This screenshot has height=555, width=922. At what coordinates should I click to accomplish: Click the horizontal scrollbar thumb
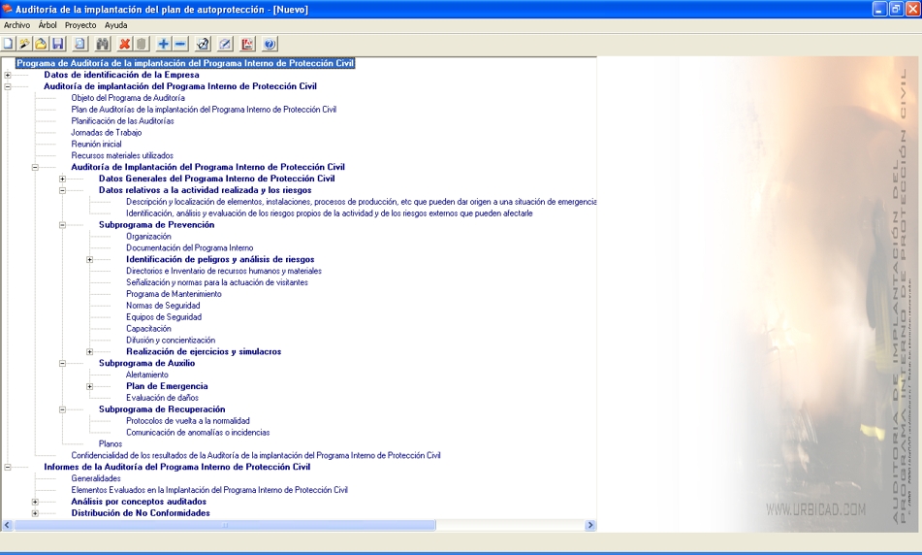[x=225, y=525]
